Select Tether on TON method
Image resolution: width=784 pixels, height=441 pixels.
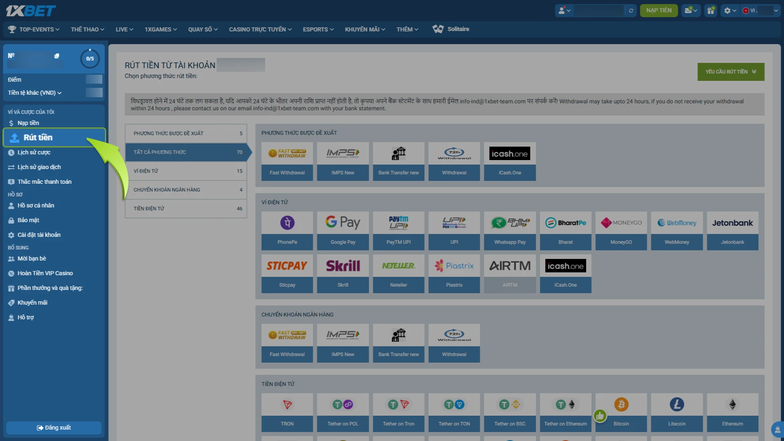(x=454, y=412)
